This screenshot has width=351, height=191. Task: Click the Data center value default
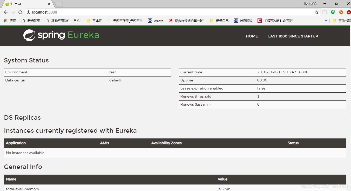coord(116,80)
